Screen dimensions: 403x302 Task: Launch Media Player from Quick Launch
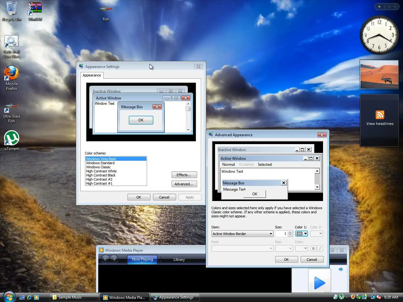[x=37, y=297]
